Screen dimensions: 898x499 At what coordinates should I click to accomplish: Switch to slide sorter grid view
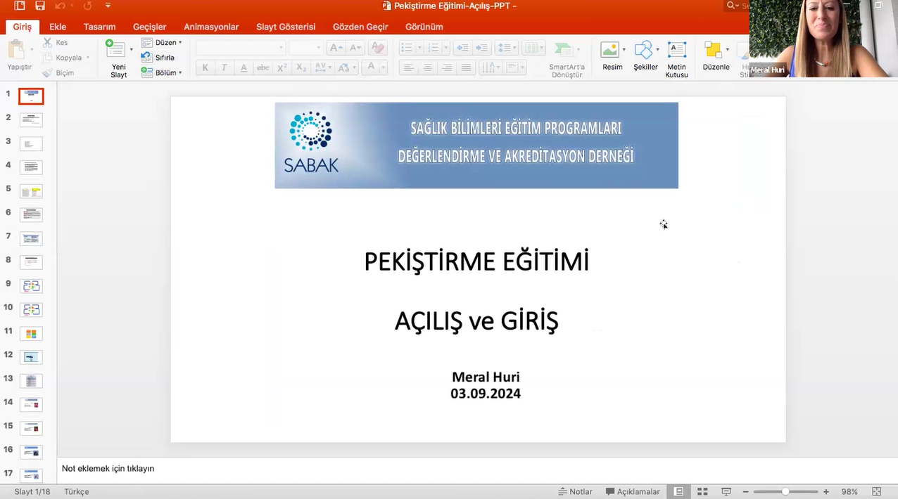pyautogui.click(x=702, y=492)
